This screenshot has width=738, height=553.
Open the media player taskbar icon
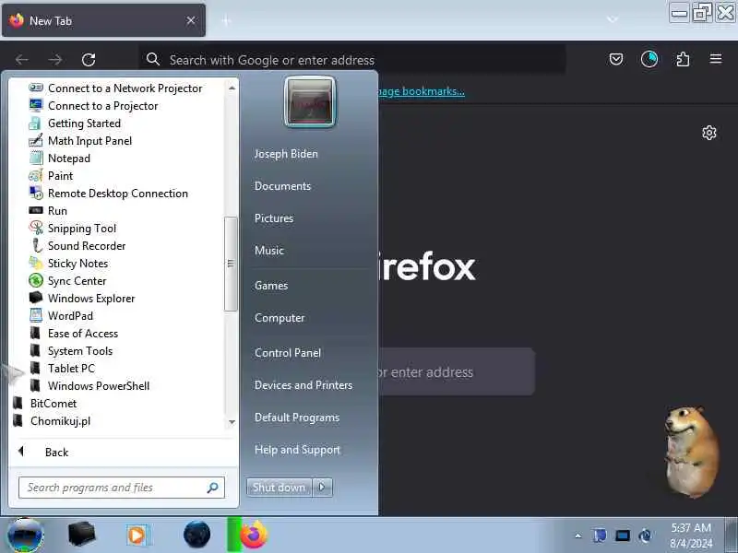137,535
